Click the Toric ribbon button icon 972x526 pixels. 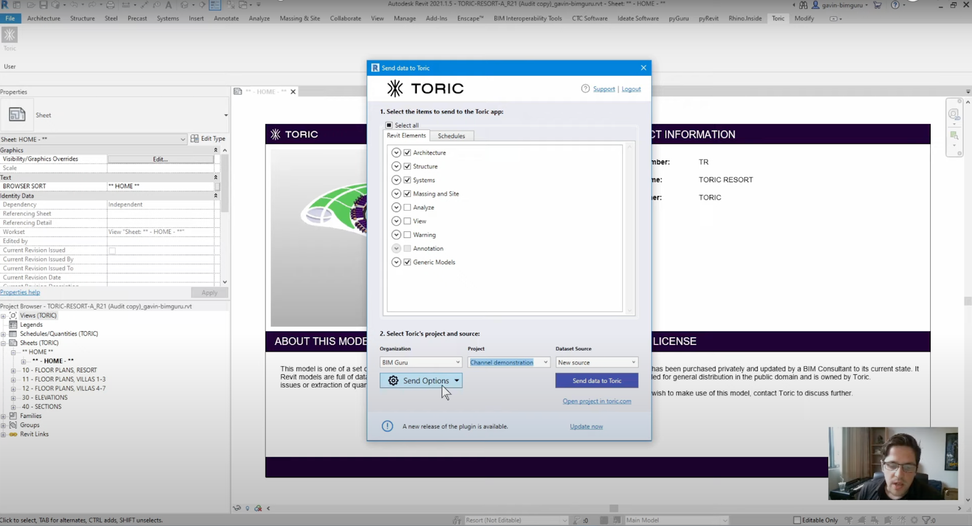(10, 35)
